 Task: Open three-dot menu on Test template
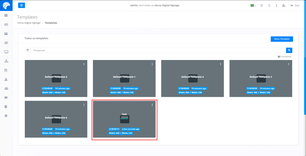pyautogui.click(x=152, y=105)
